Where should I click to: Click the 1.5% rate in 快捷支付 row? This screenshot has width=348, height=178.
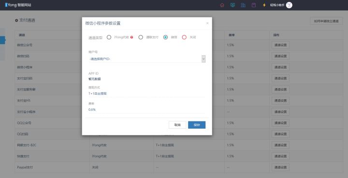point(231,156)
